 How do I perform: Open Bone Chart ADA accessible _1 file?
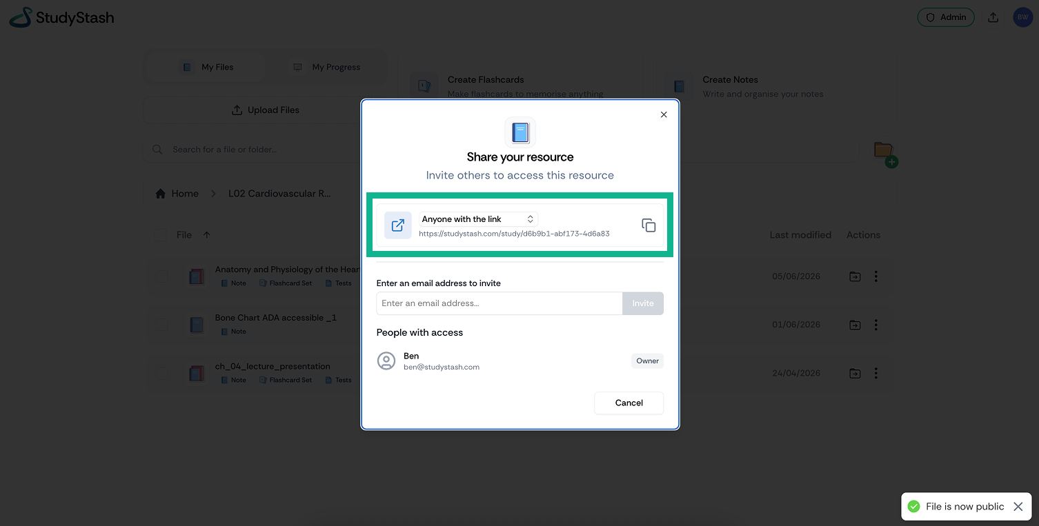275,318
